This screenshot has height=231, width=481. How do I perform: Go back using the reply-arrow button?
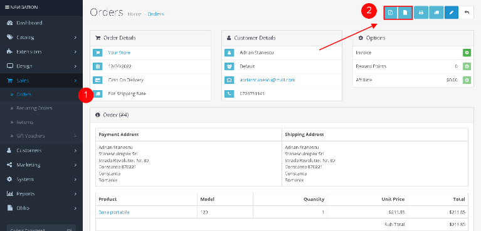(467, 13)
